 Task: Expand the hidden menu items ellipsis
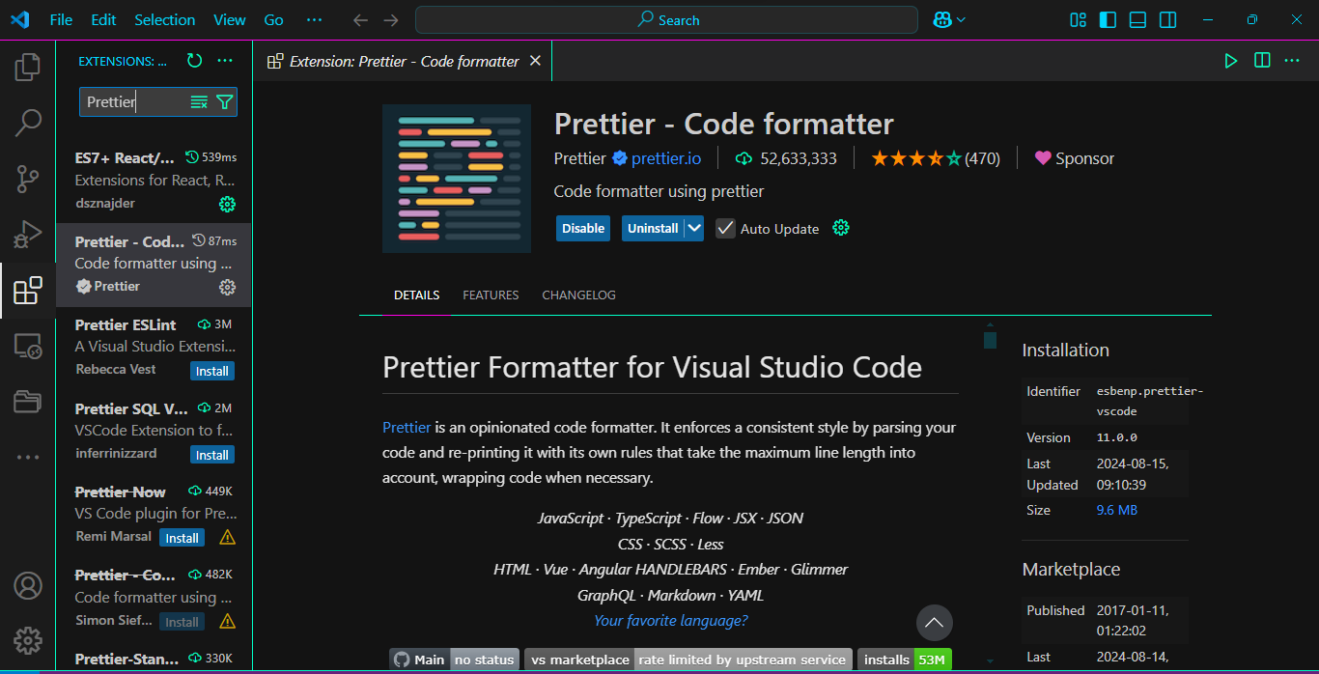tap(314, 20)
